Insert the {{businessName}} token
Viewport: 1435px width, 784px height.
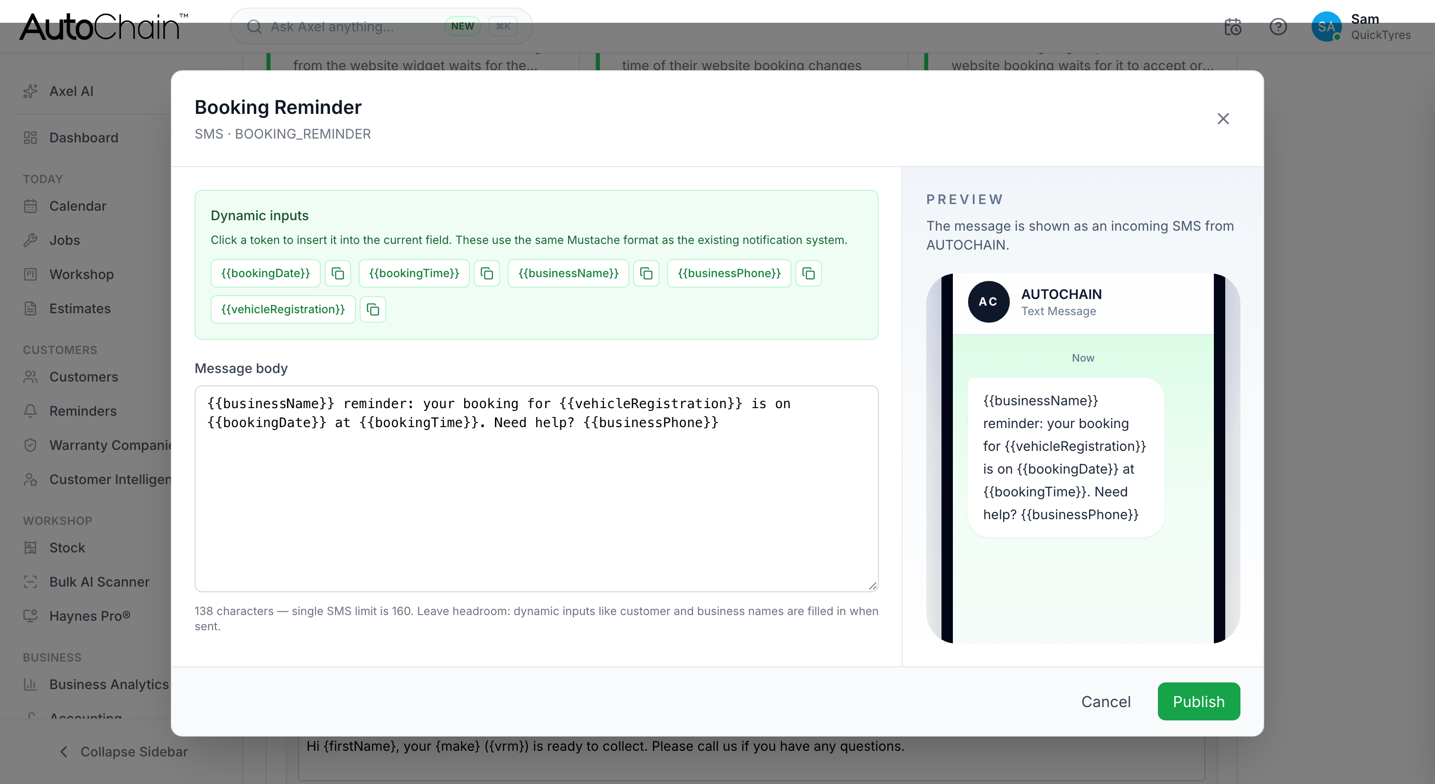(x=568, y=273)
